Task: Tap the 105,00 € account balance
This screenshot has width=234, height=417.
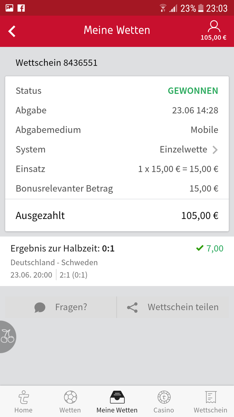Action: coord(214,38)
